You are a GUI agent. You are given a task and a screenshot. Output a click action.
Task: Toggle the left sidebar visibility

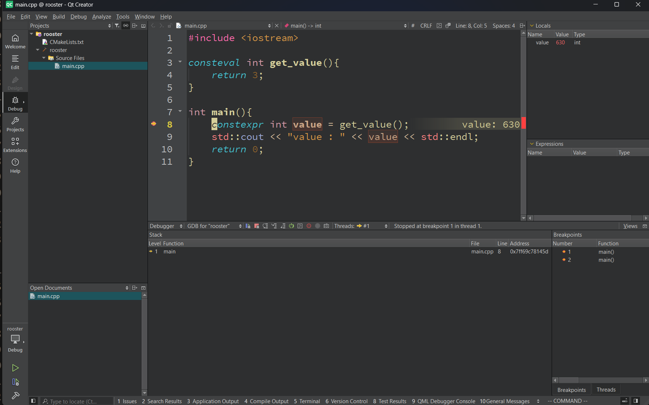point(33,401)
